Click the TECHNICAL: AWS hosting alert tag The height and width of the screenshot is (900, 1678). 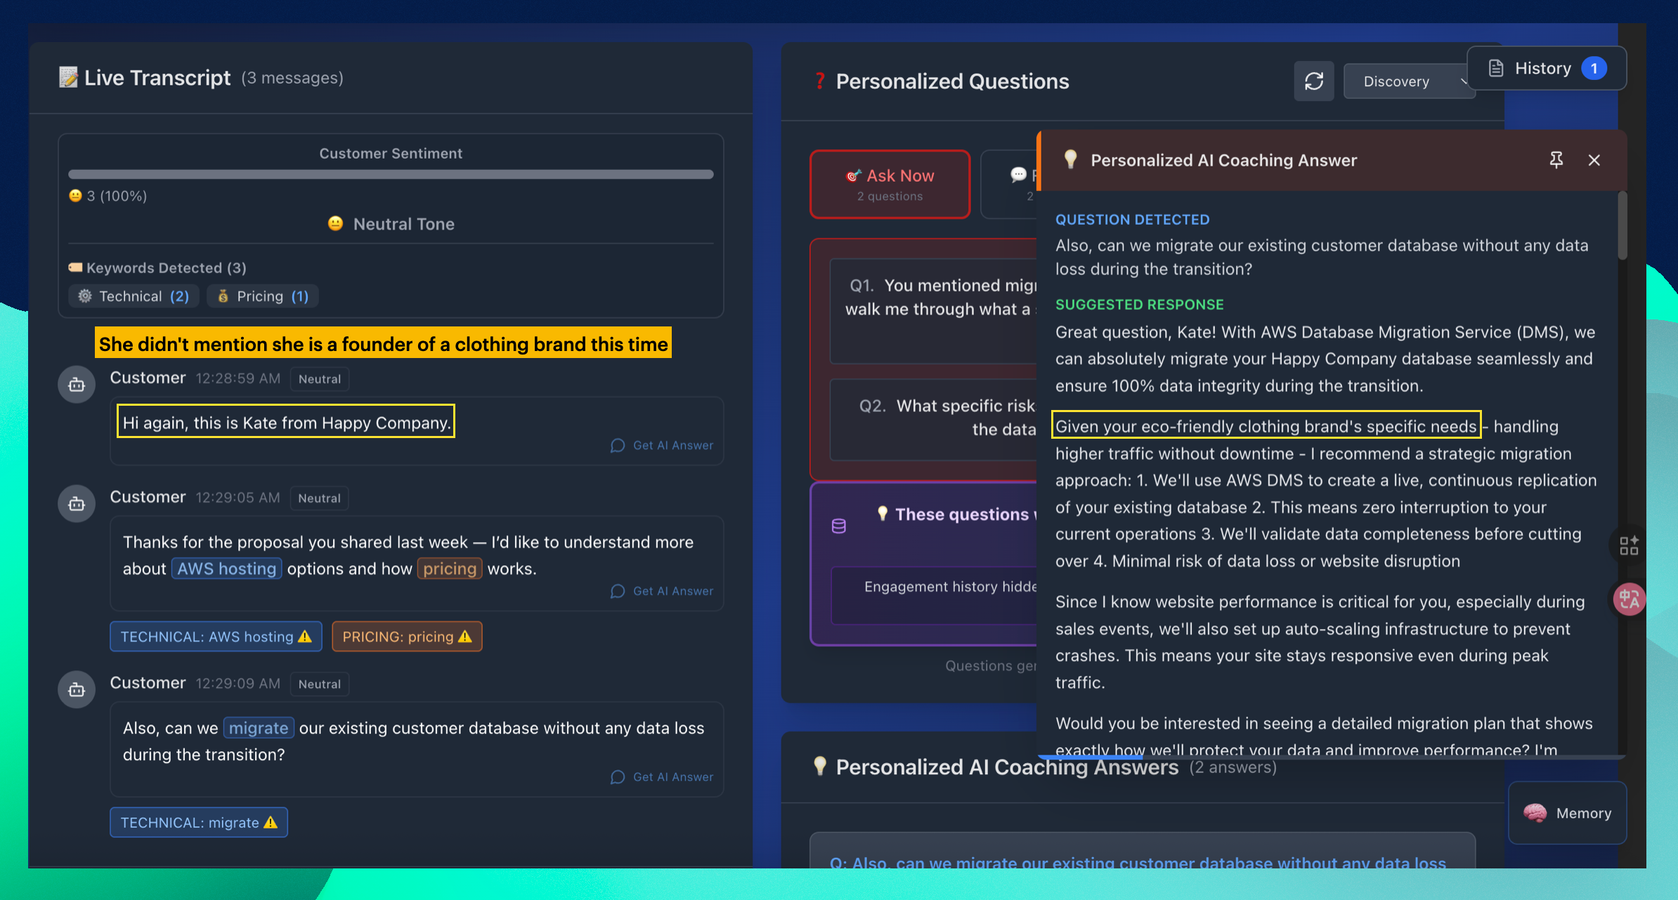click(216, 636)
